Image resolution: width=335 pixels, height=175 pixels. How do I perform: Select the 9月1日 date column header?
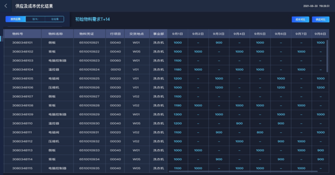coord(178,34)
